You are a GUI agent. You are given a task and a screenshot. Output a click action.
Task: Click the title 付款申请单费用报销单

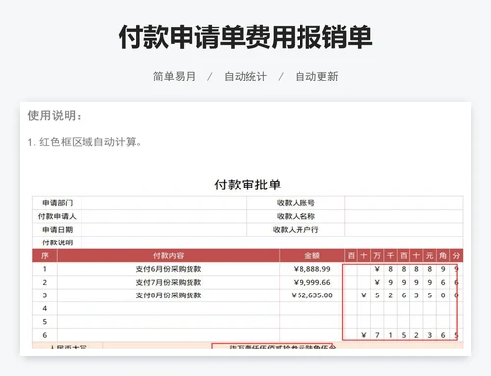pos(245,36)
